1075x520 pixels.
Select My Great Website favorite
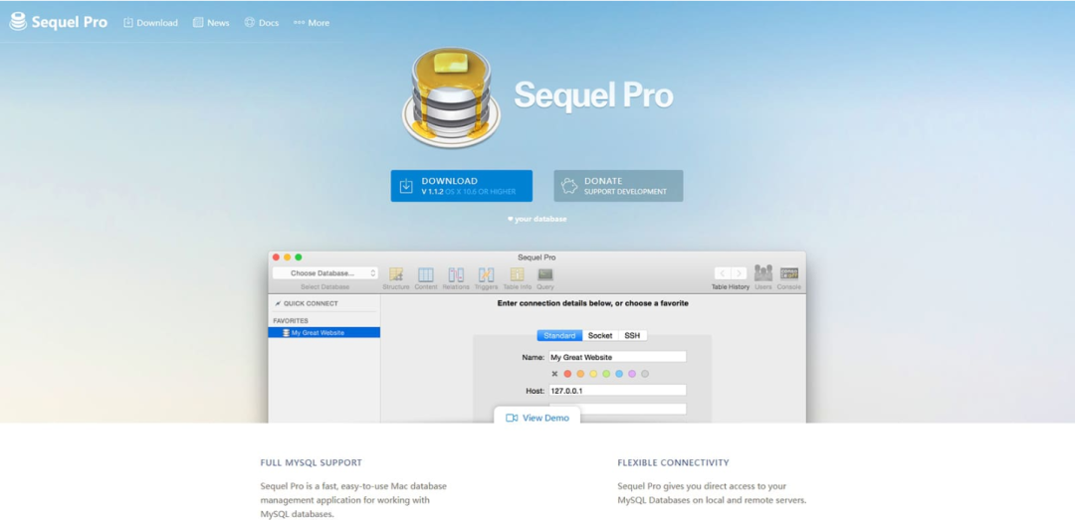324,332
